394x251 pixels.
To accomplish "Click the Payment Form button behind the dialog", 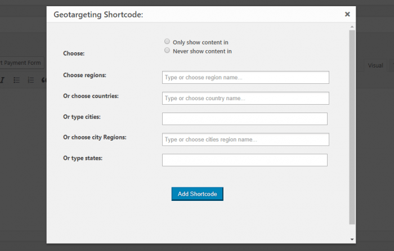I will click(x=22, y=63).
